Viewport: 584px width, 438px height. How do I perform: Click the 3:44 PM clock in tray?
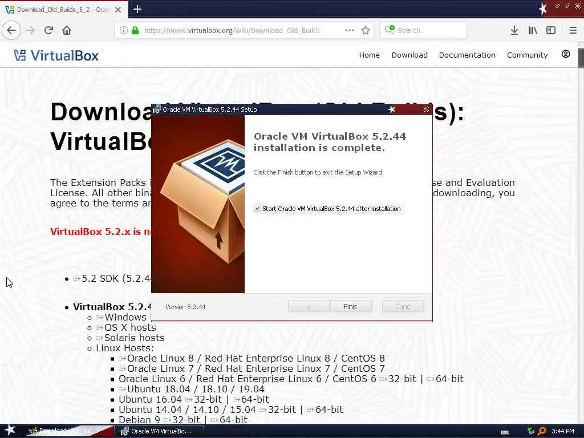click(x=562, y=431)
